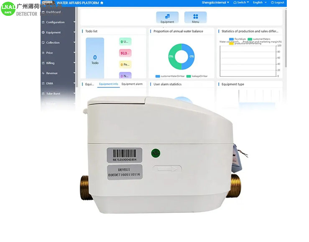Click the yellow 0 Pe... todo badge
Screen dimensions: 309x242
(x=125, y=65)
